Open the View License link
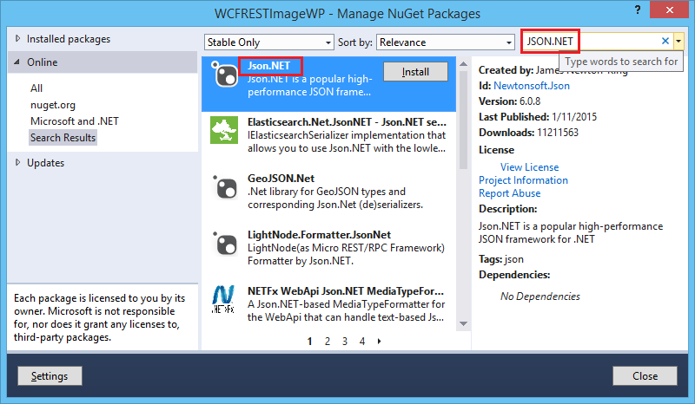The height and width of the screenshot is (404, 695). click(x=529, y=167)
